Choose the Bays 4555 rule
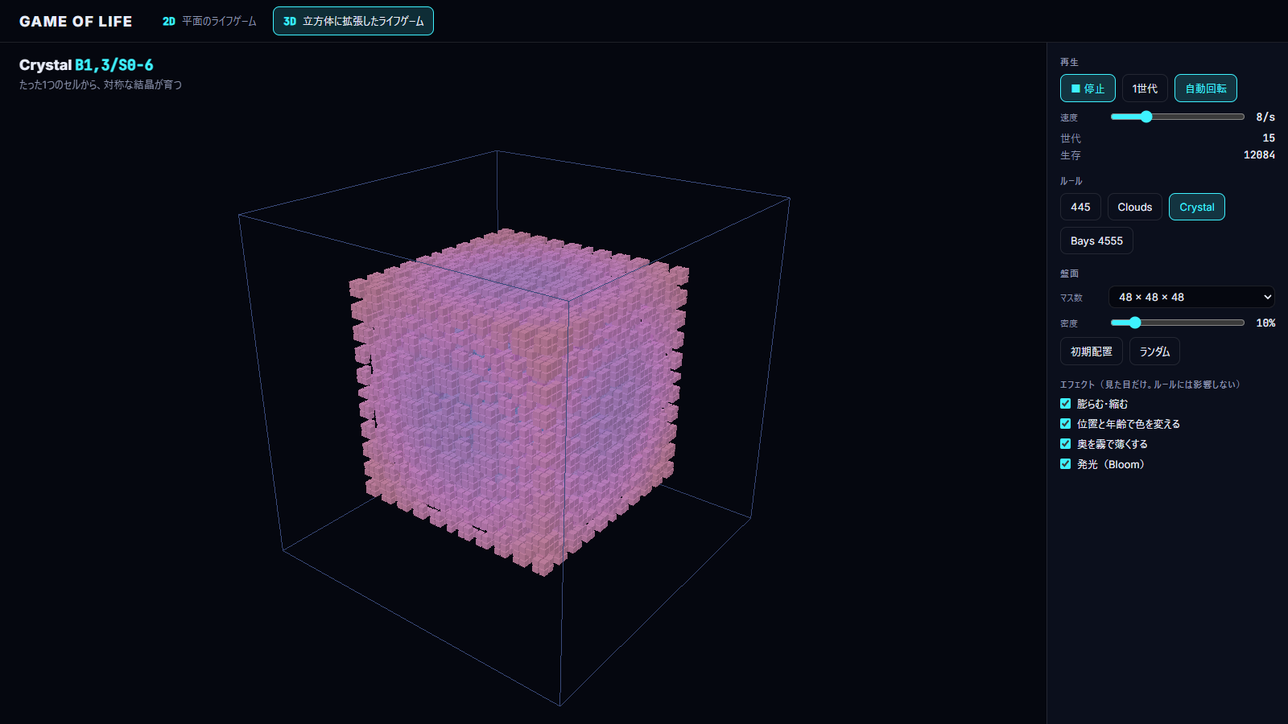The width and height of the screenshot is (1288, 724). [1096, 241]
